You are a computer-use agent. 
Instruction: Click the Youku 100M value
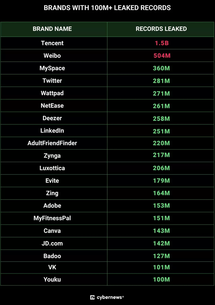[161, 280]
